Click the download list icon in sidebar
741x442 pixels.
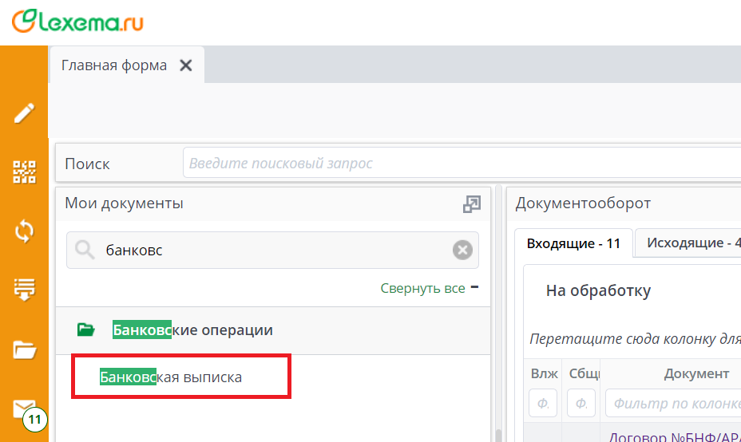coord(25,289)
